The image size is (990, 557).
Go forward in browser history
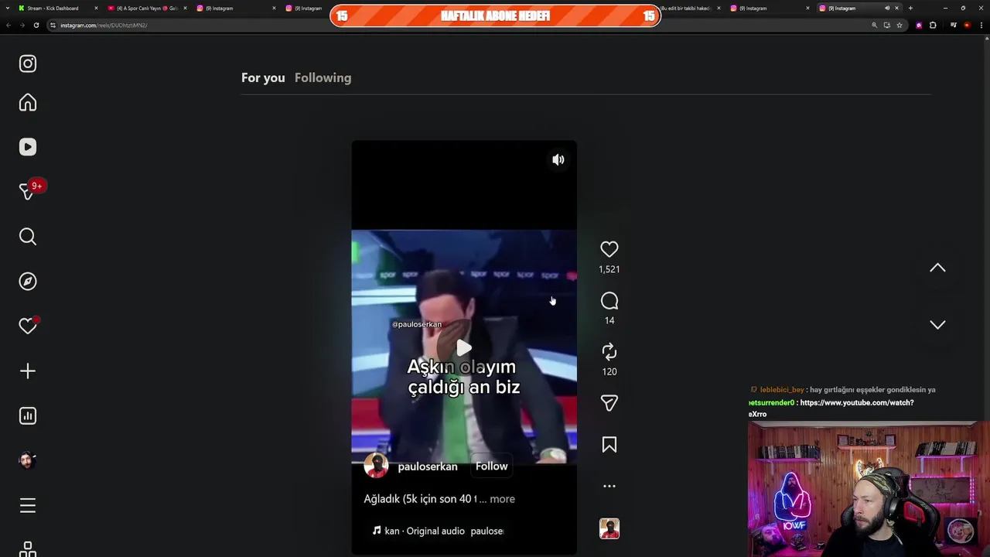[x=22, y=25]
